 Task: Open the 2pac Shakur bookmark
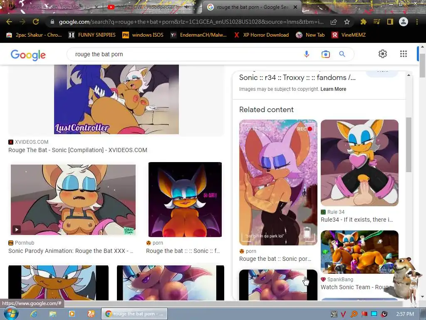point(34,35)
